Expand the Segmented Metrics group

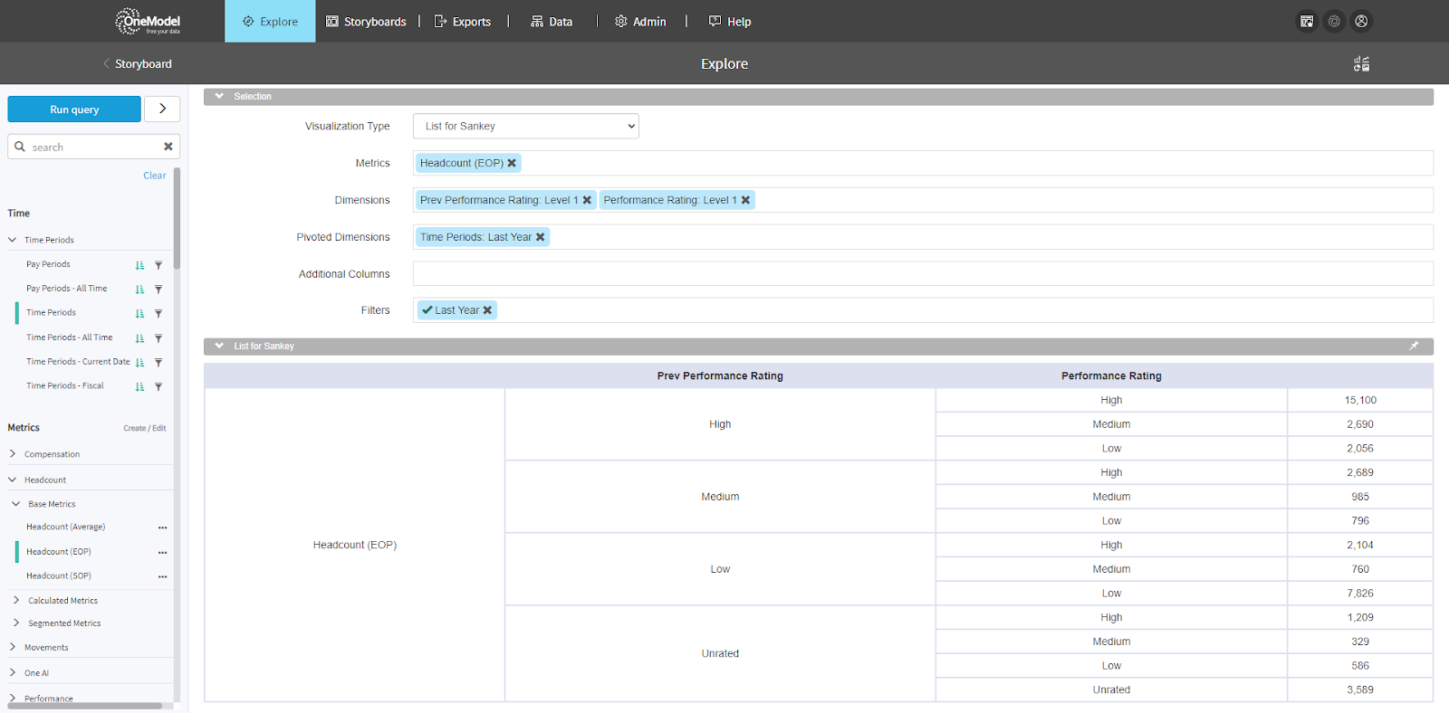(16, 623)
